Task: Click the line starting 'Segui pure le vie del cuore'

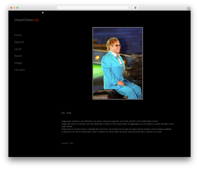Action: pos(117,129)
